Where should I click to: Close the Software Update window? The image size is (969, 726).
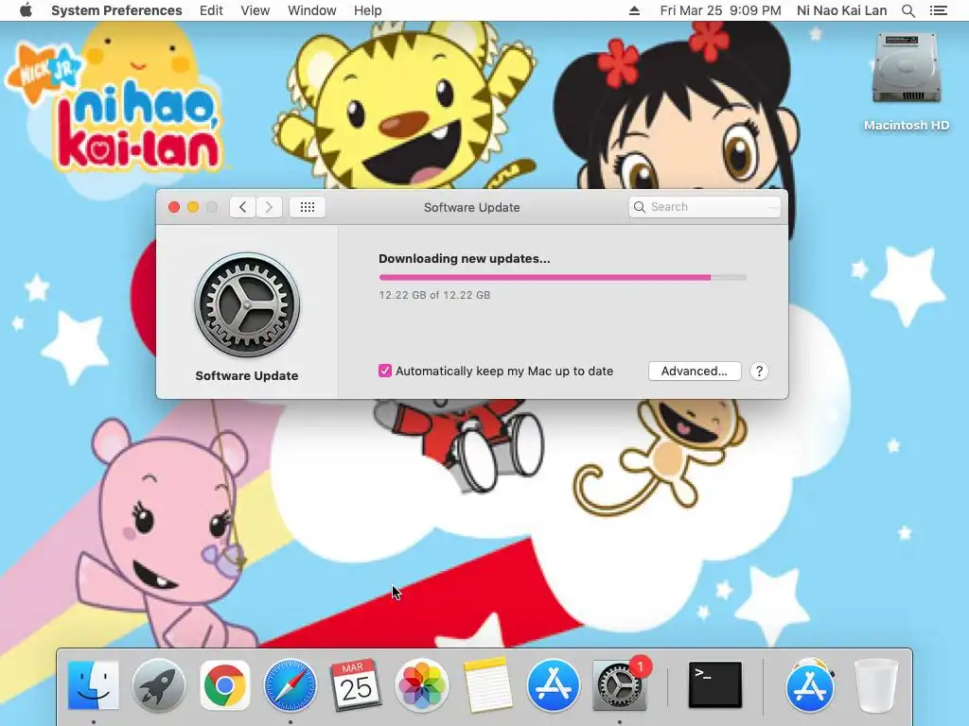[x=174, y=207]
